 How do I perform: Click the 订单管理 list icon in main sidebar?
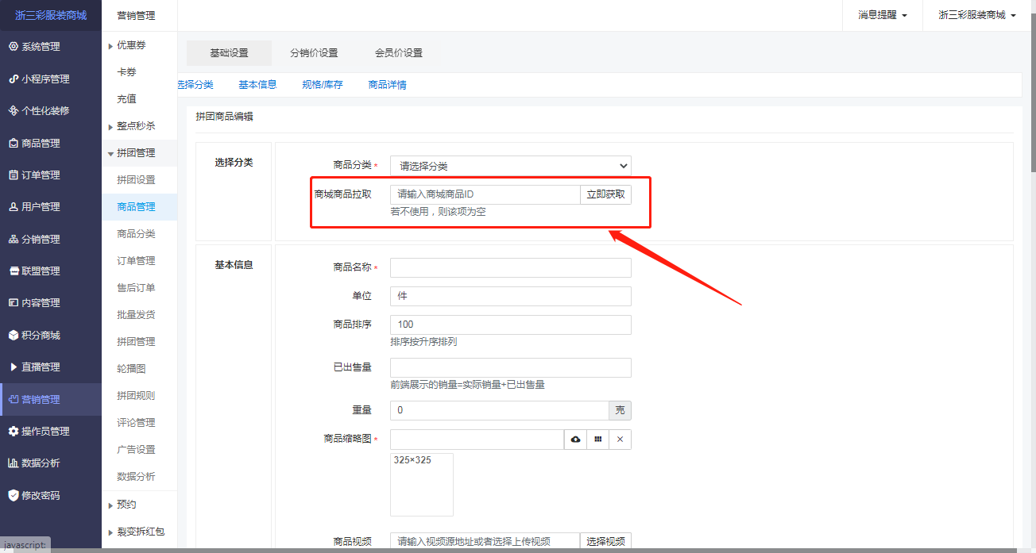[x=14, y=175]
